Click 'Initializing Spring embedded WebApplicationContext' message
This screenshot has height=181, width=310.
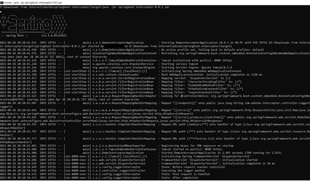tap(201, 71)
